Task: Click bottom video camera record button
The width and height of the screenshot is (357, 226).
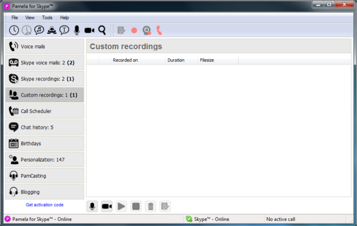Action: point(107,206)
